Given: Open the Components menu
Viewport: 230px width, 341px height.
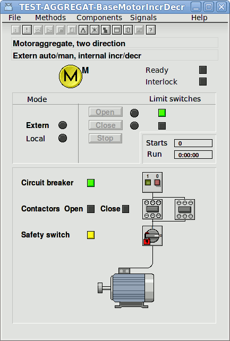Looking at the screenshot, I should (99, 18).
